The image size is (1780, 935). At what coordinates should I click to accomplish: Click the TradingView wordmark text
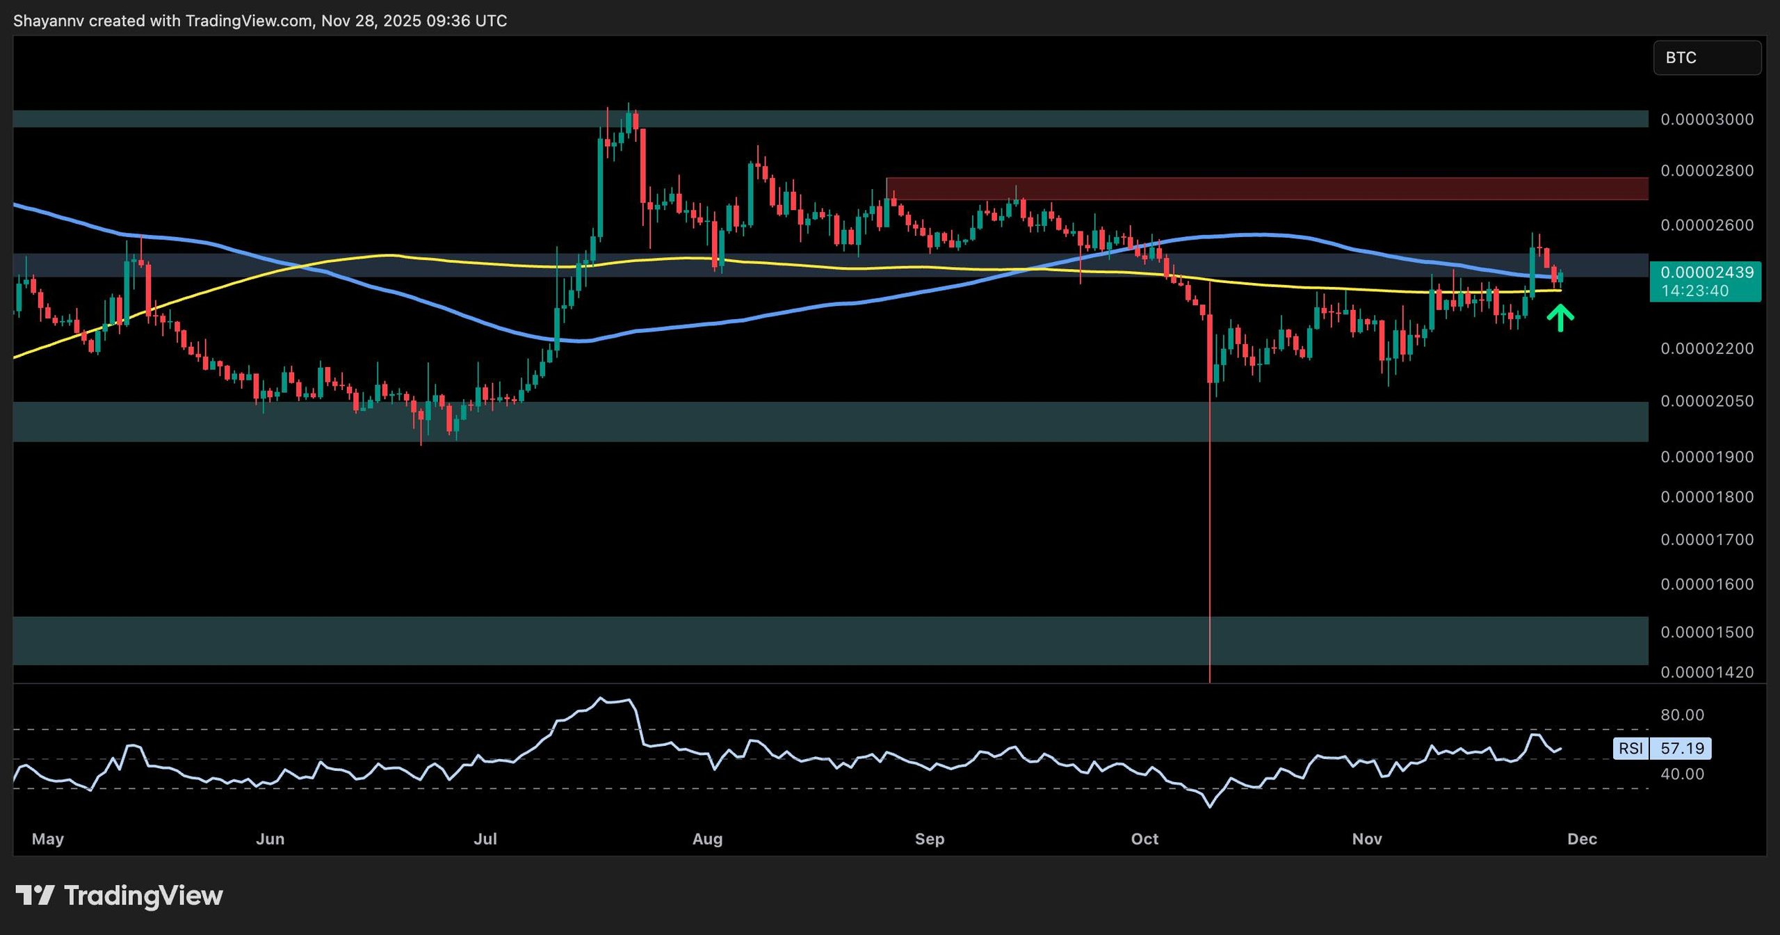pyautogui.click(x=143, y=895)
